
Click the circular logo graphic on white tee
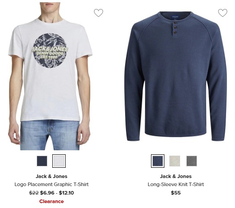50,51
